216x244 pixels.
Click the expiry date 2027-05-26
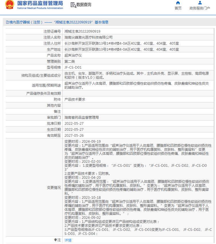74,136
